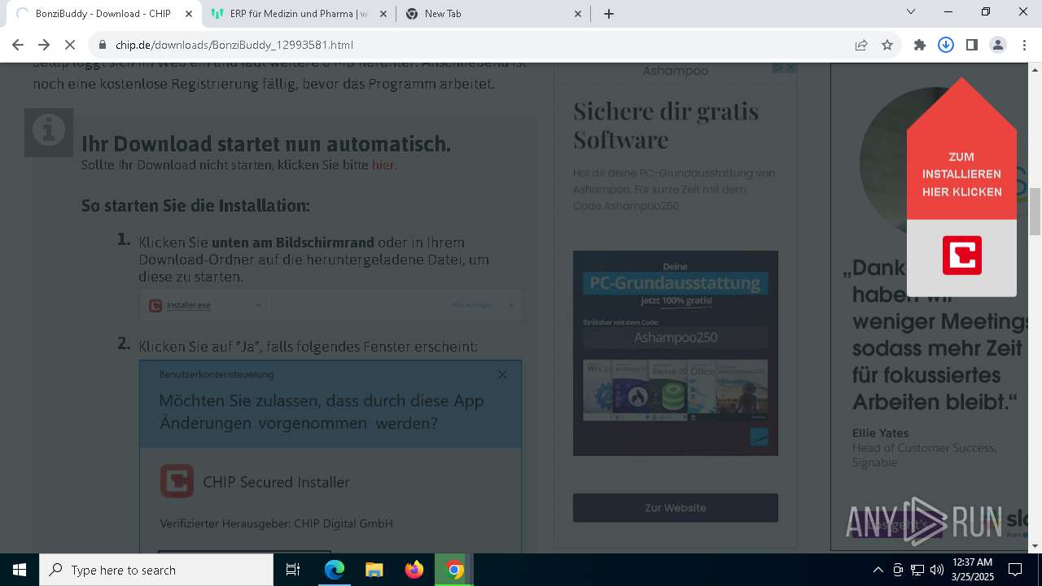The width and height of the screenshot is (1042, 586).
Task: Click 'Verifizierter Herausgeber: CHIP Digital GmbH' text
Action: 277,523
